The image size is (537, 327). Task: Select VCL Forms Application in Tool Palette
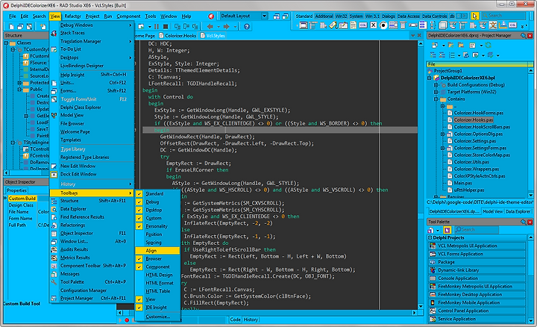coord(477,254)
